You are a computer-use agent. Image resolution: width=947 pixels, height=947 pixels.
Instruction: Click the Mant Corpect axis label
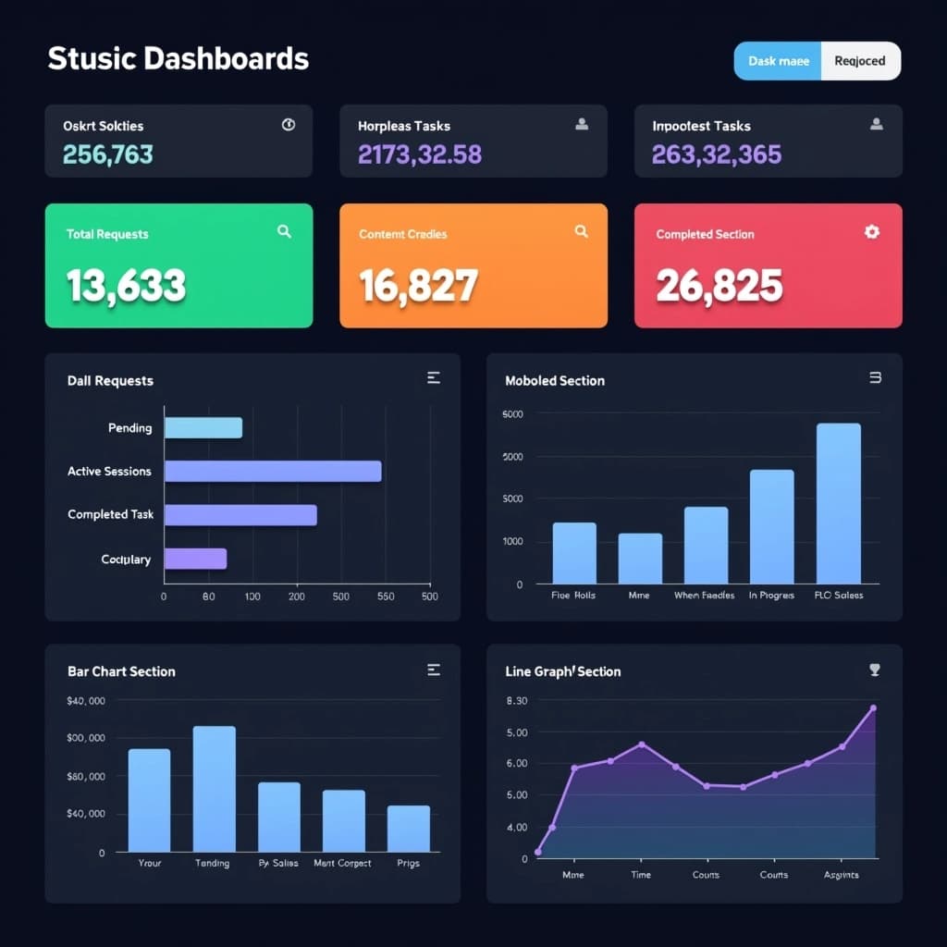(342, 863)
